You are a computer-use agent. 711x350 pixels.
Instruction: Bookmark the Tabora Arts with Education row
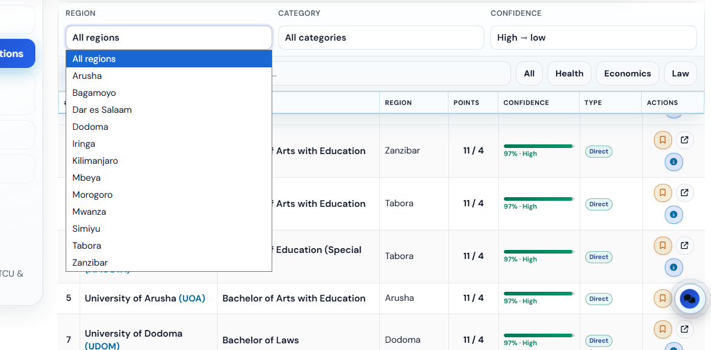(662, 193)
